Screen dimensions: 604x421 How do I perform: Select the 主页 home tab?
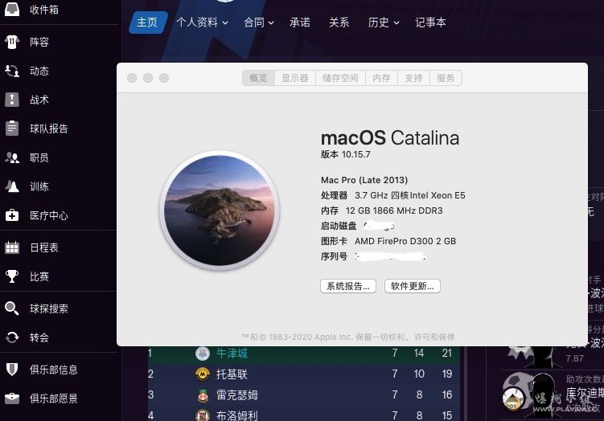click(147, 22)
